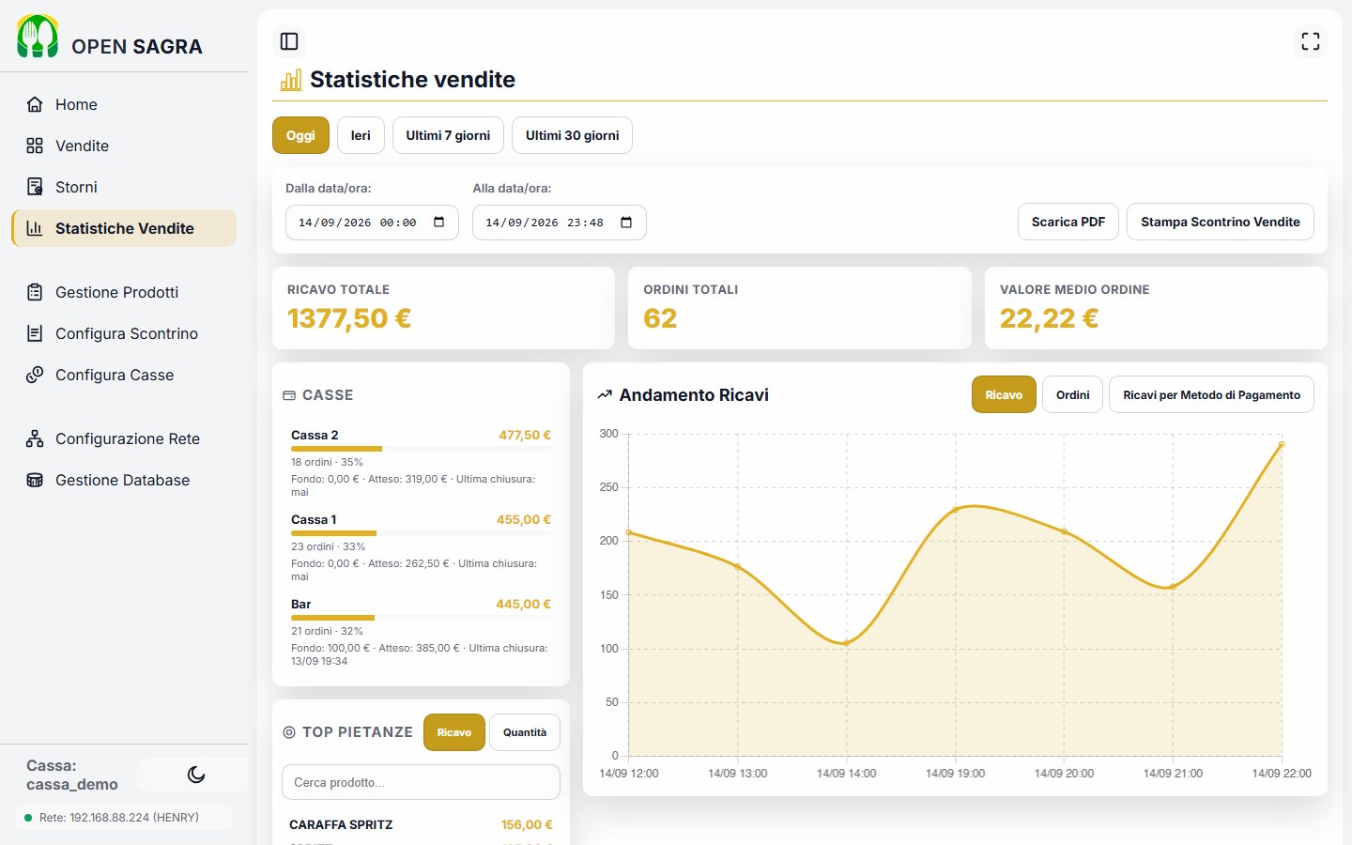Click the Cassa 2 progress bar
Viewport: 1352px width, 845px height.
[421, 449]
